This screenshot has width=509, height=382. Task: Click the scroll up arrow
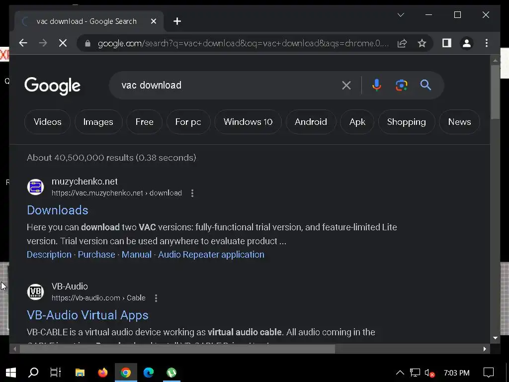[x=495, y=60]
